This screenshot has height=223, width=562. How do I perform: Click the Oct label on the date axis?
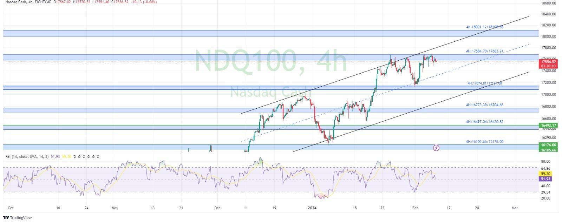click(x=11, y=208)
